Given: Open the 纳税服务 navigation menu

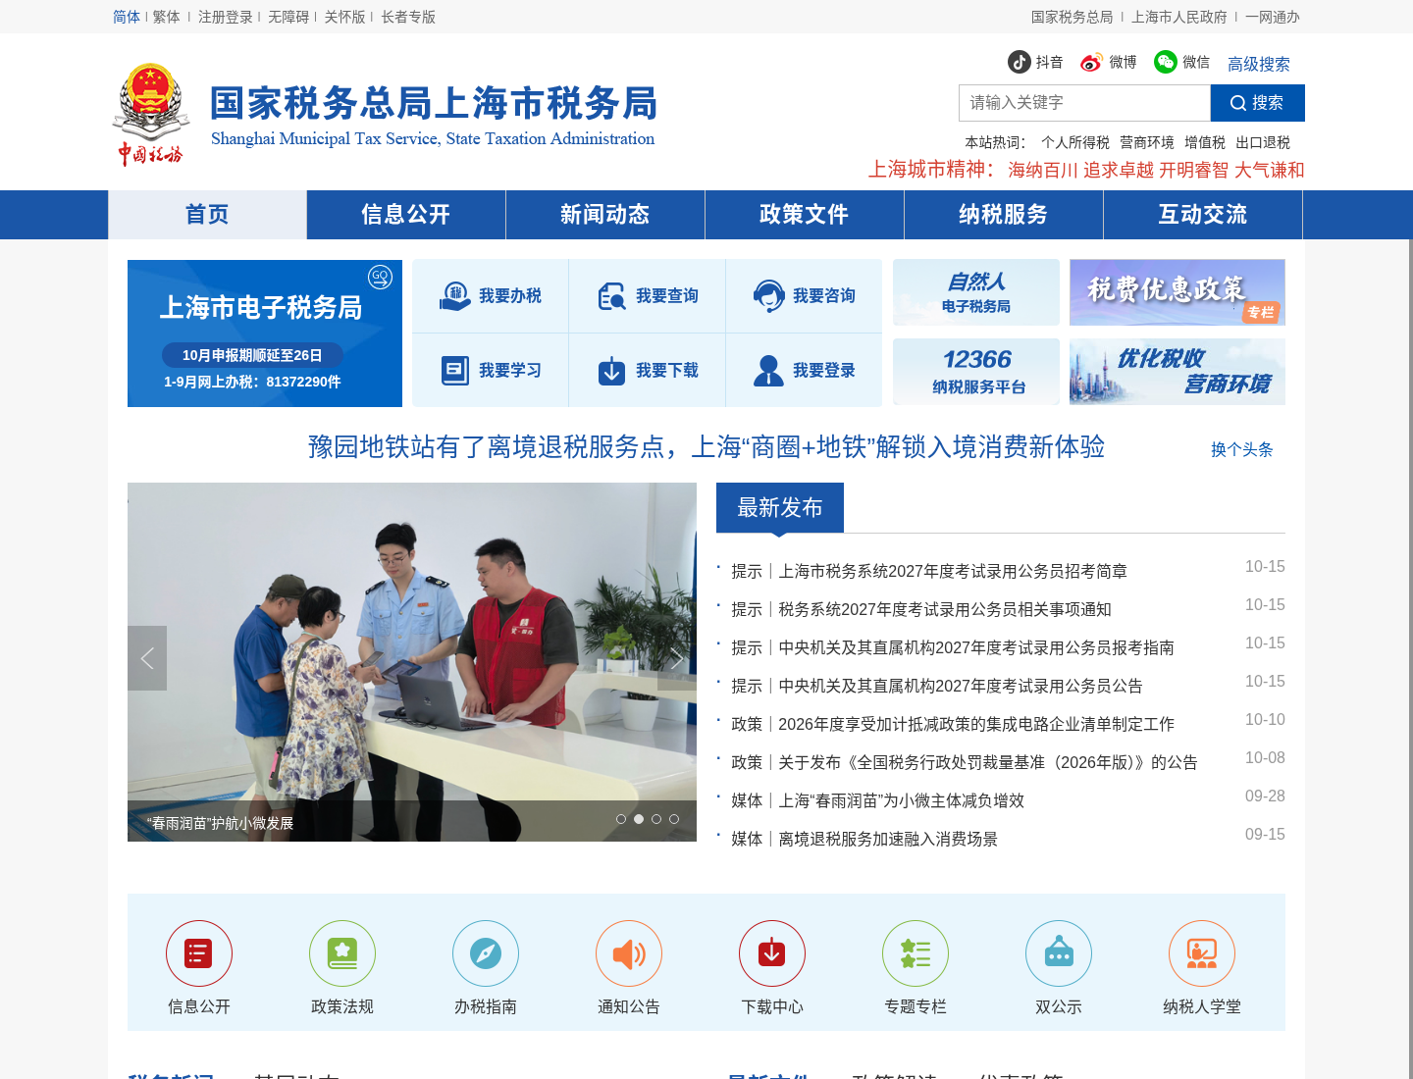Looking at the screenshot, I should click(x=1004, y=215).
